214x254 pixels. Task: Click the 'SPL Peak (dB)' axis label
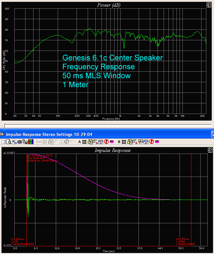click(4, 60)
